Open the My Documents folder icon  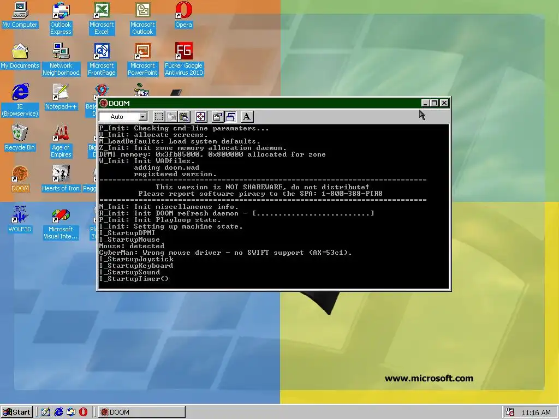point(20,56)
